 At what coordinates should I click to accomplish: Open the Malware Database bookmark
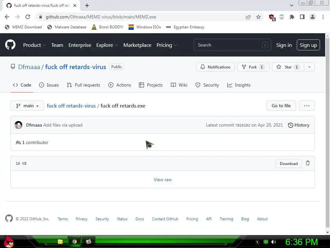(67, 27)
